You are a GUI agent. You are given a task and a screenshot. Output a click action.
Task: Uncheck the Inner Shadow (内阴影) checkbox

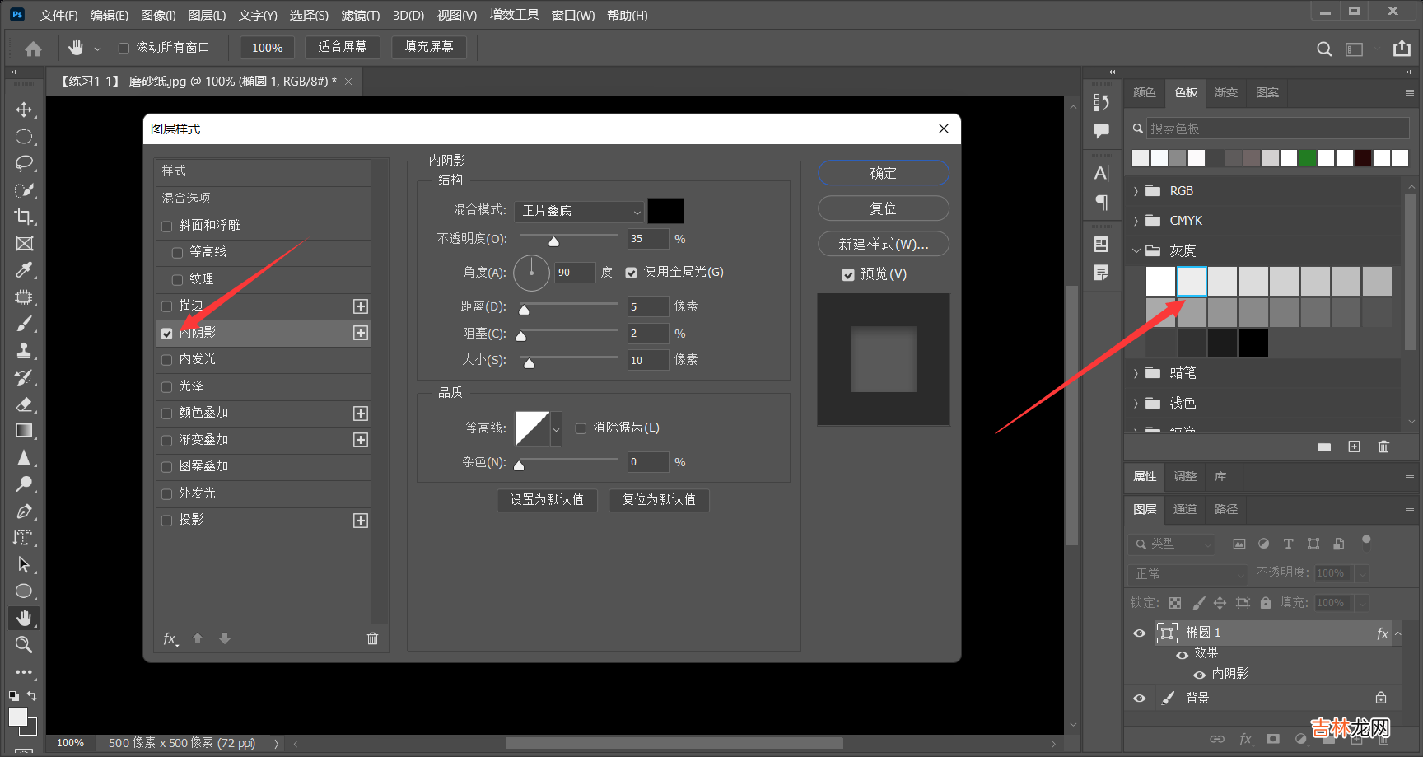(x=167, y=333)
